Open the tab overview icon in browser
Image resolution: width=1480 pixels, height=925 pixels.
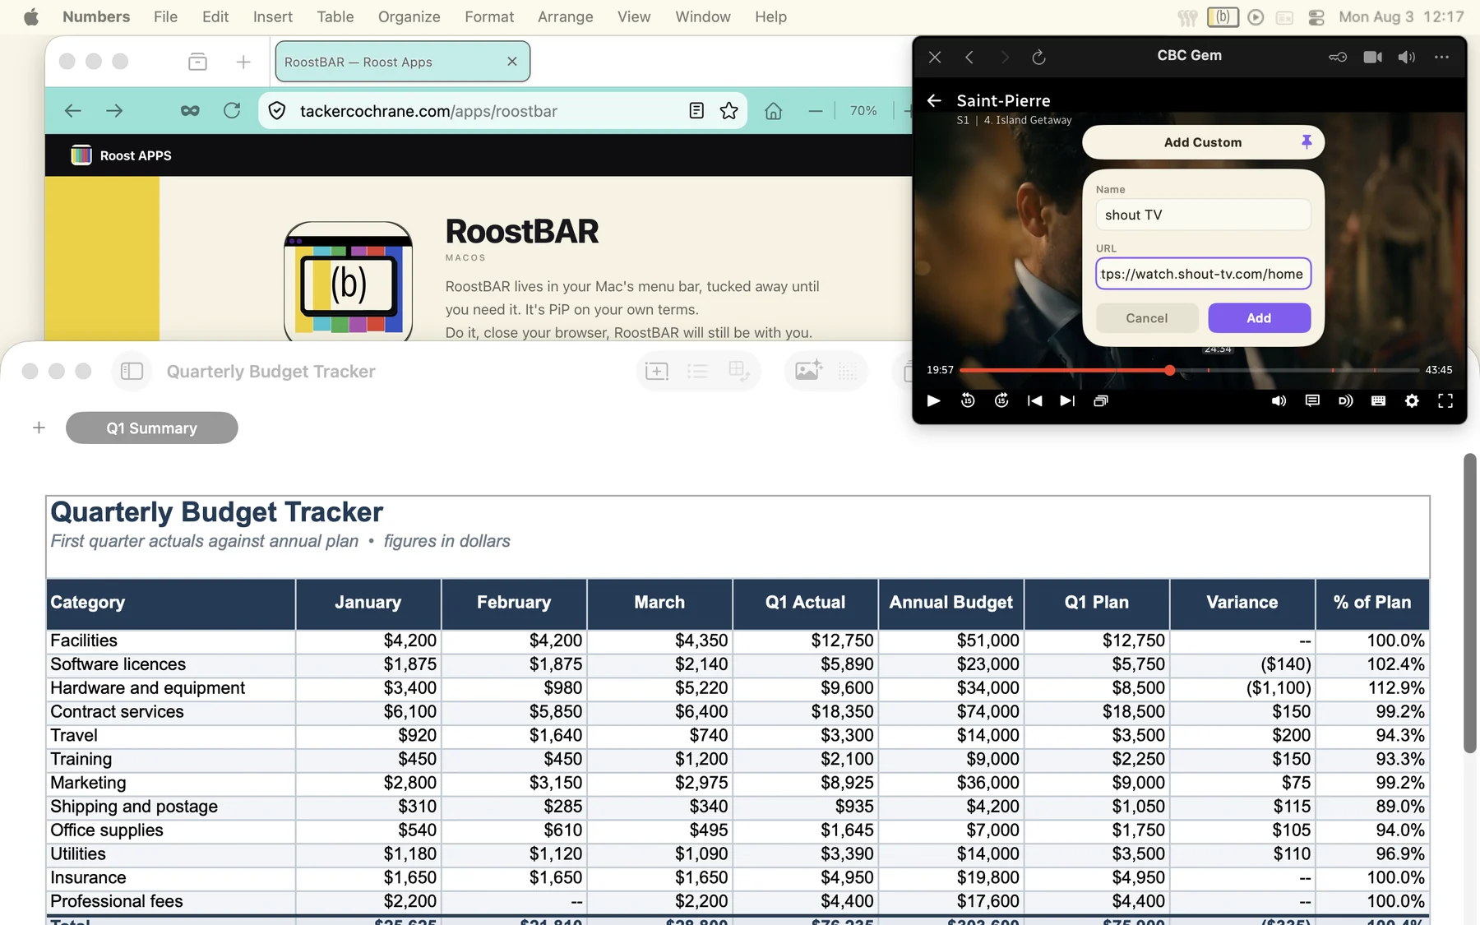(197, 62)
